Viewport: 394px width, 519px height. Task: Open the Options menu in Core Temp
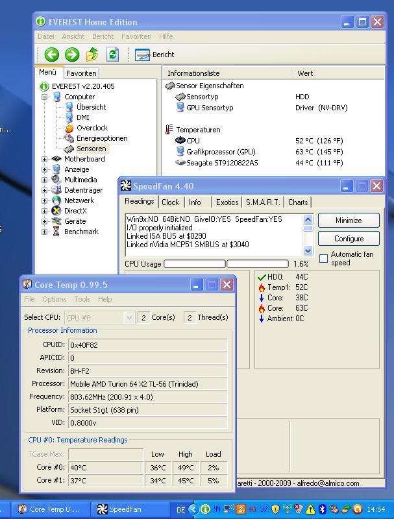pos(55,299)
